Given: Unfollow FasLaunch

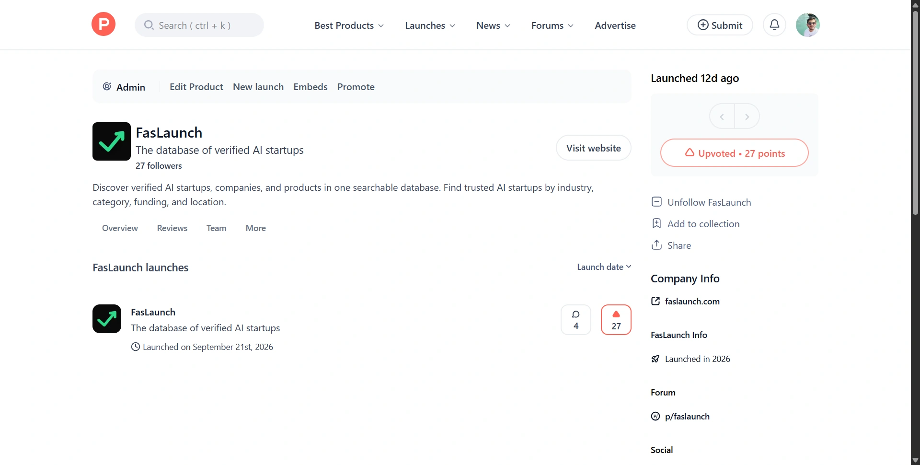Looking at the screenshot, I should pyautogui.click(x=701, y=202).
